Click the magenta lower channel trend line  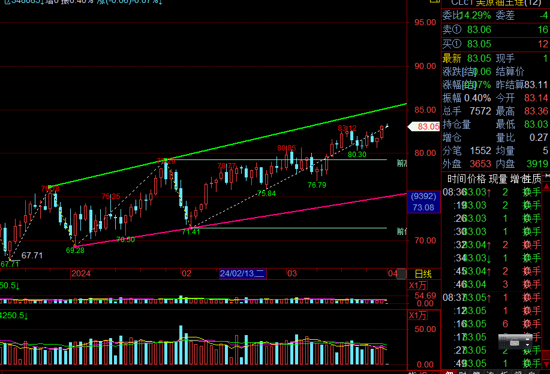[x=240, y=221]
